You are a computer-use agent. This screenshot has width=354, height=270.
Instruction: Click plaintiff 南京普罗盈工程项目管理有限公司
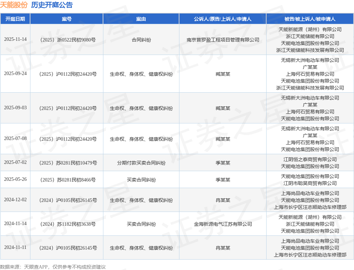223,40
